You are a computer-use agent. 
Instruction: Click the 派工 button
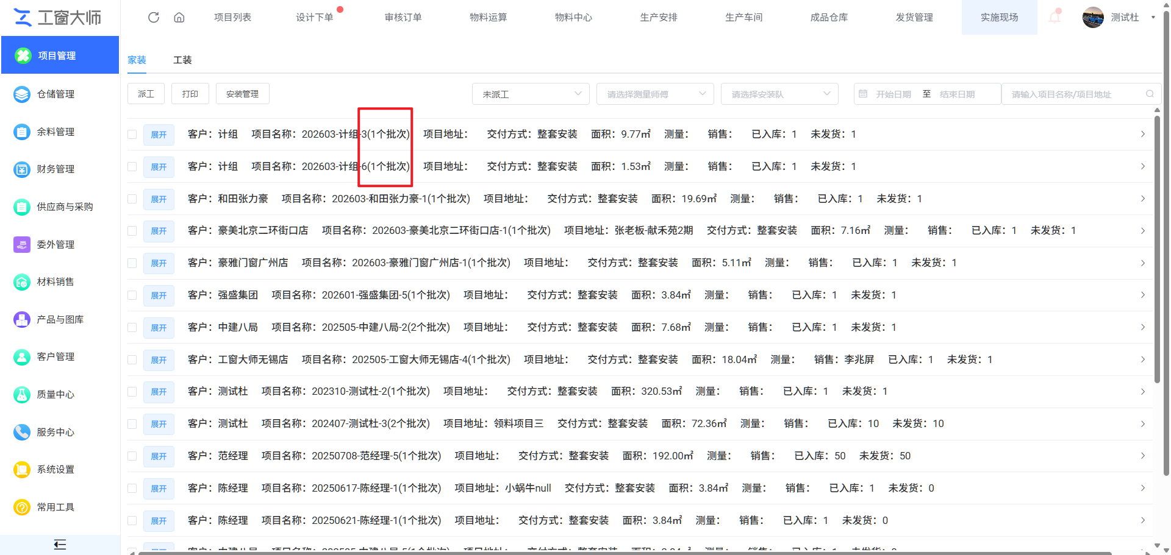pos(146,93)
